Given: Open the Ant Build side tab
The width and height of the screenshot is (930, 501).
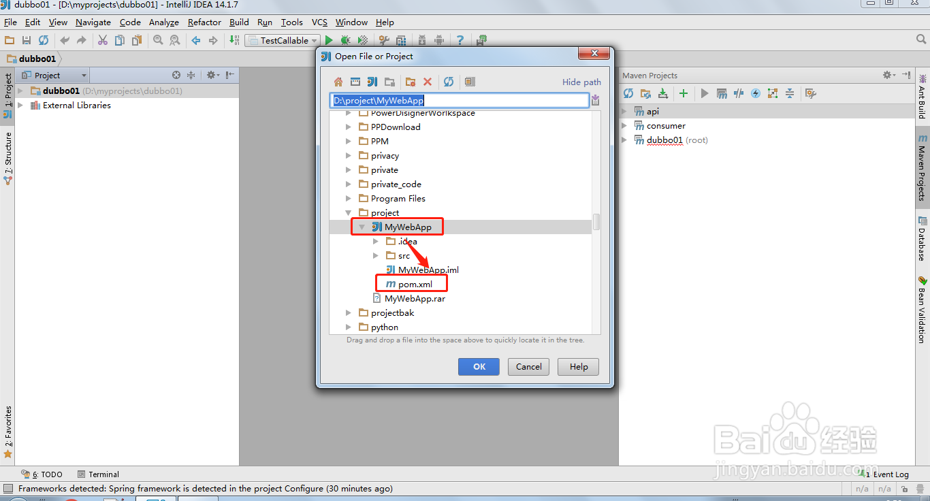Looking at the screenshot, I should click(x=923, y=96).
